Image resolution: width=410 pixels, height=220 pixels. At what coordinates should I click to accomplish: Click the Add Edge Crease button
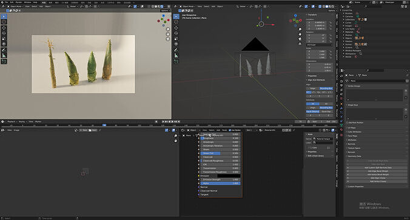pos(378,178)
